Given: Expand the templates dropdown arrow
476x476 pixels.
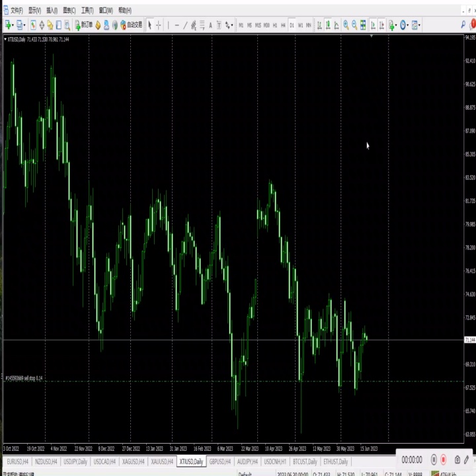Looking at the screenshot, I should (420, 25).
